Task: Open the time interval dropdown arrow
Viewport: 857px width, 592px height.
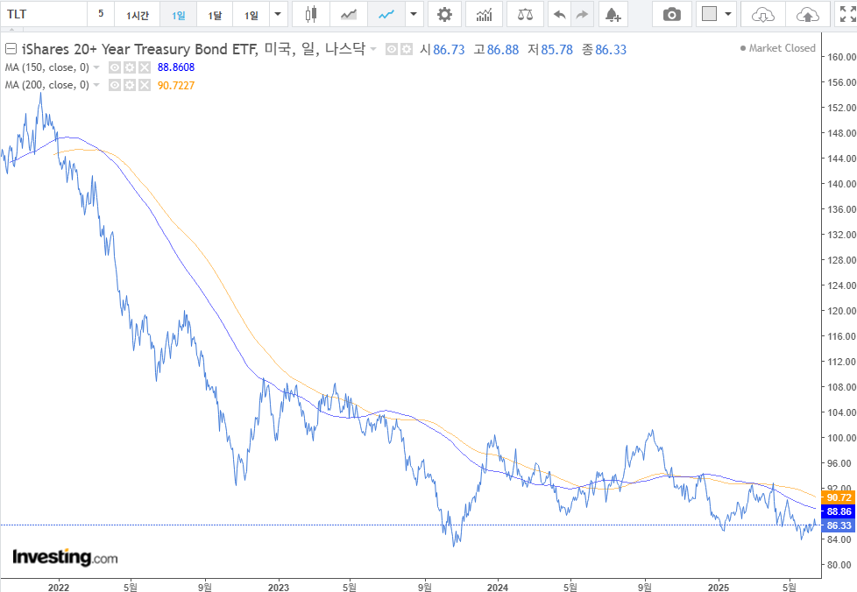Action: [x=278, y=14]
